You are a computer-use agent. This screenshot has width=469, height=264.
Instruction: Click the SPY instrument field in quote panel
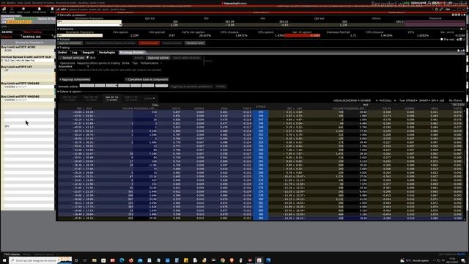[x=89, y=21]
